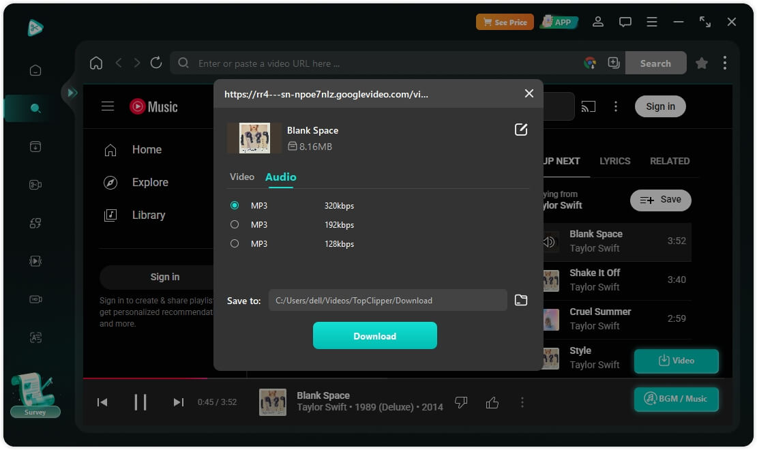
Task: Click the add-tab icon in URL bar
Action: [x=614, y=63]
